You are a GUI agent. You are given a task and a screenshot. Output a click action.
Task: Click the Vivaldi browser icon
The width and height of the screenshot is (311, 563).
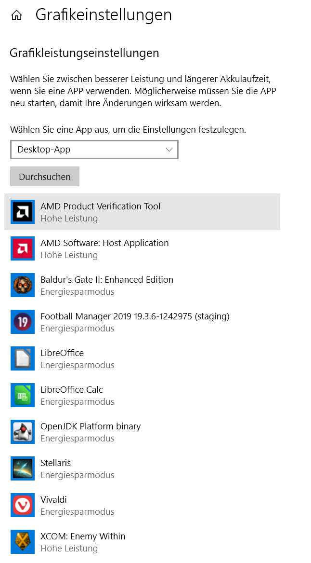tap(23, 505)
